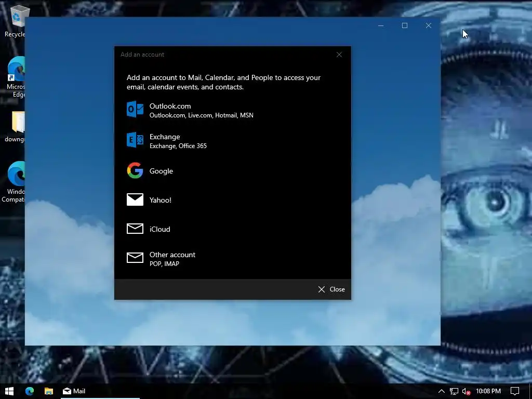Click the Other account envelope icon

click(135, 258)
